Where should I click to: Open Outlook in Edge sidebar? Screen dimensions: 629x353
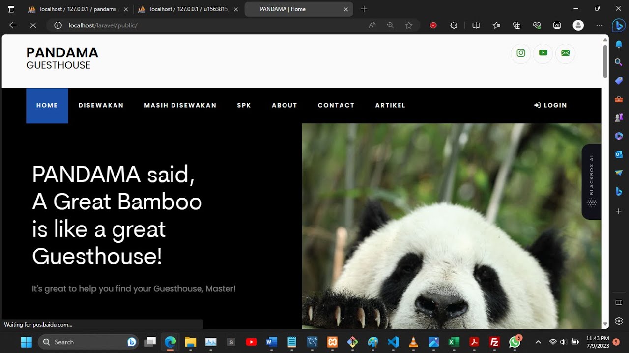click(x=619, y=154)
